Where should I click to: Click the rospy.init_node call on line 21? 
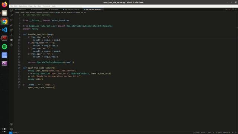52,71
